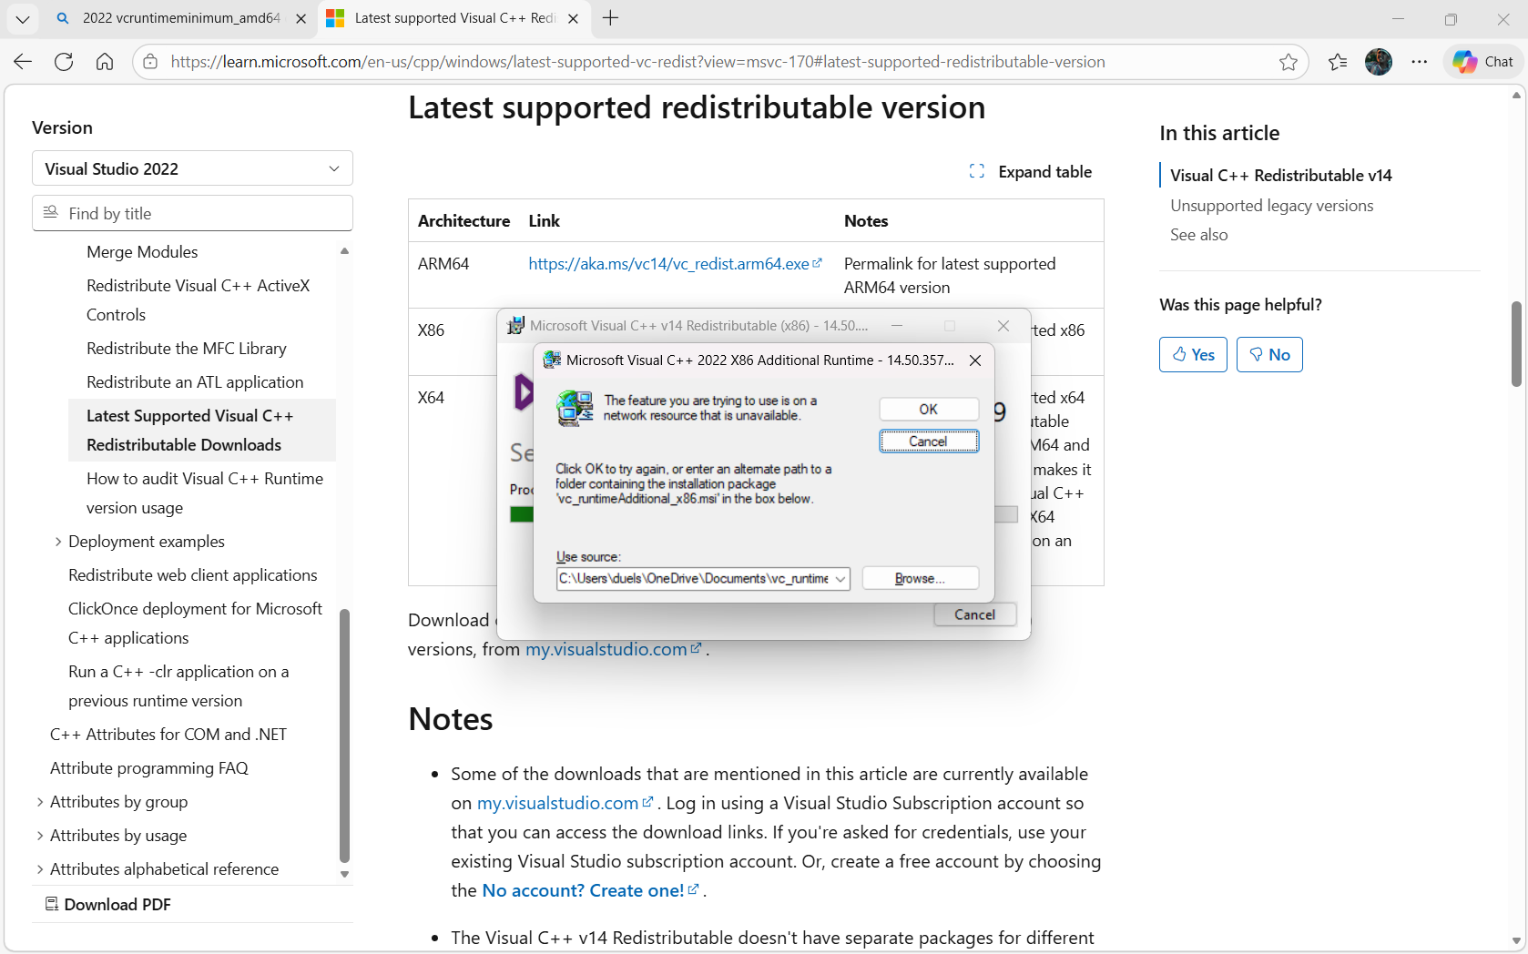Open my.visualstudio.com link in Notes

click(565, 803)
